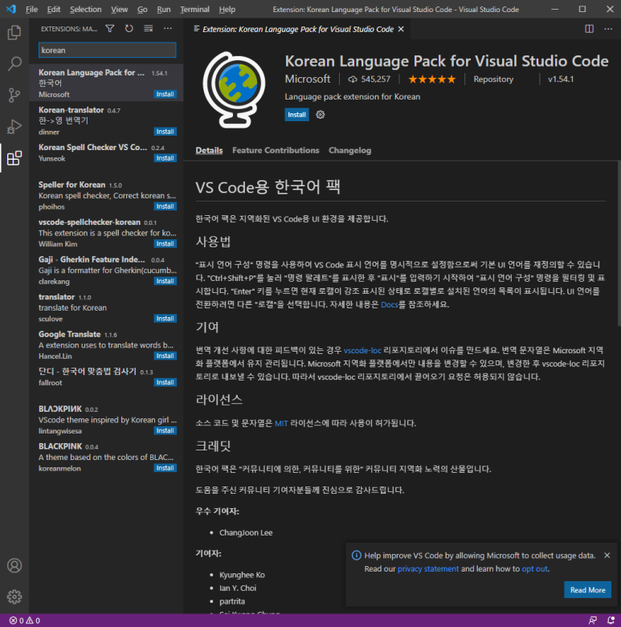Rate extension via the five stars

[431, 79]
